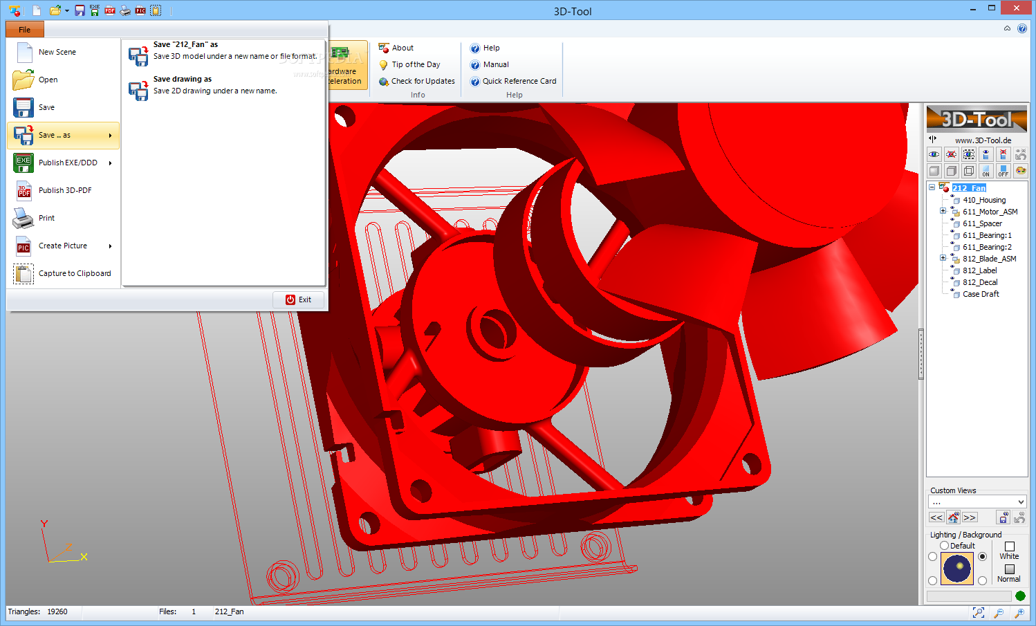Select 611_Bearing:1 in the model tree
This screenshot has width=1036, height=626.
pos(987,235)
